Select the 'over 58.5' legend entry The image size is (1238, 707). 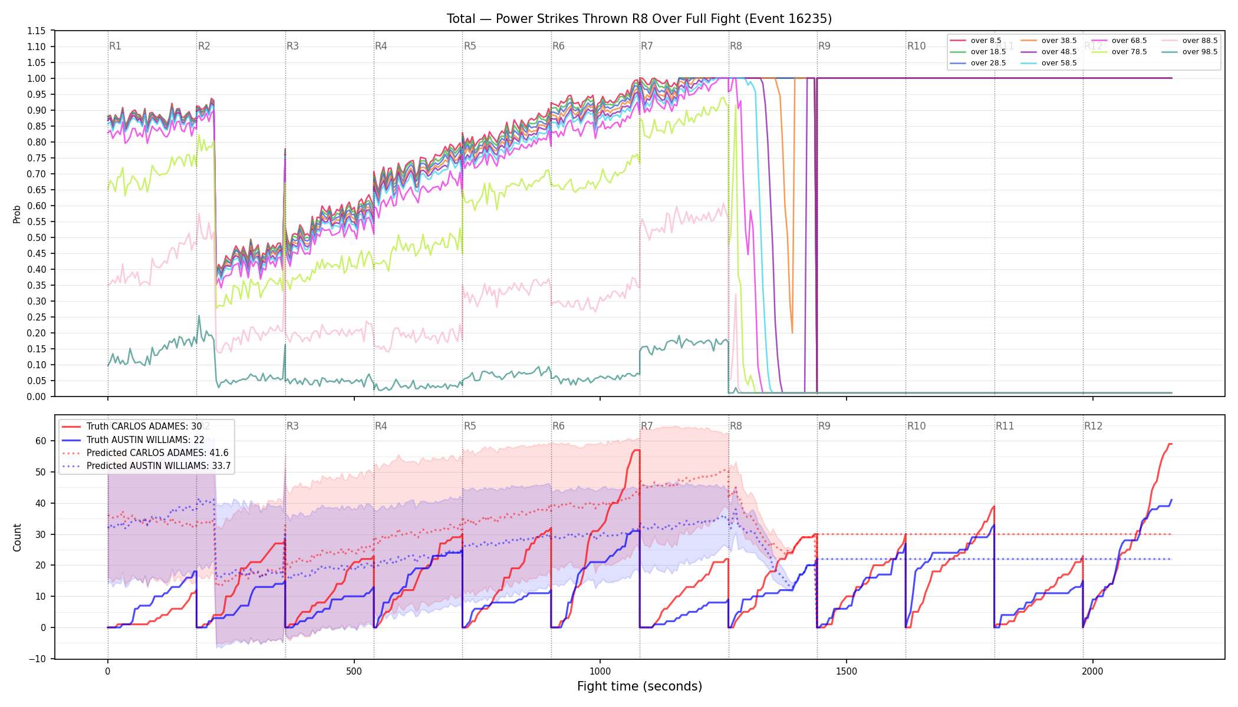[1049, 63]
